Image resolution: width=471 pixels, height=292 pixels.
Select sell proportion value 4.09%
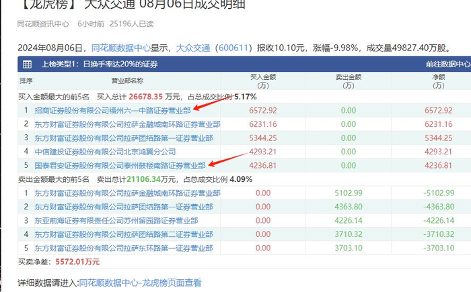(x=241, y=180)
